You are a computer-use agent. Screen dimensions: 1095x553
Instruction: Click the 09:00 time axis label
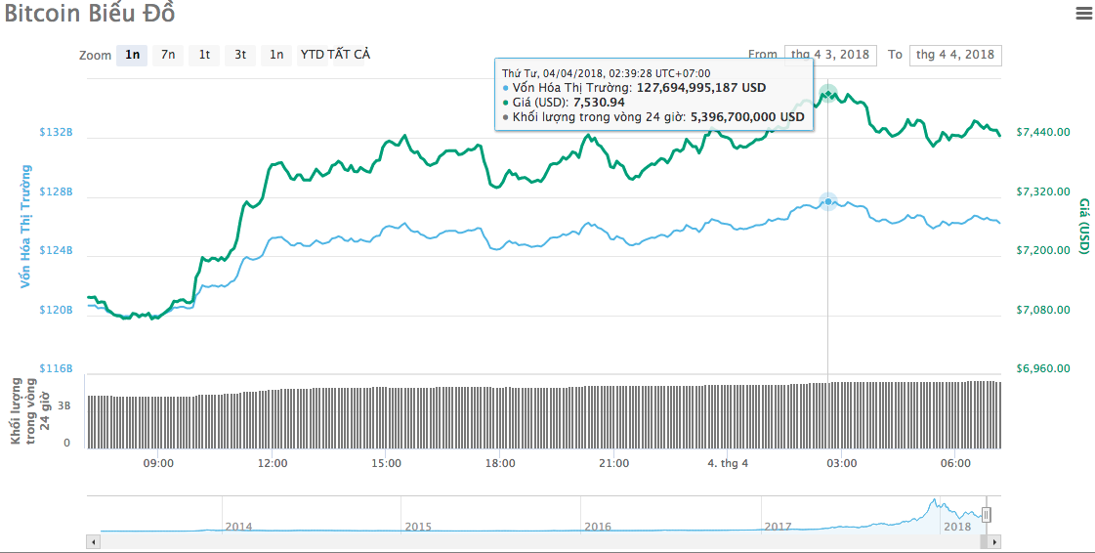click(x=158, y=463)
